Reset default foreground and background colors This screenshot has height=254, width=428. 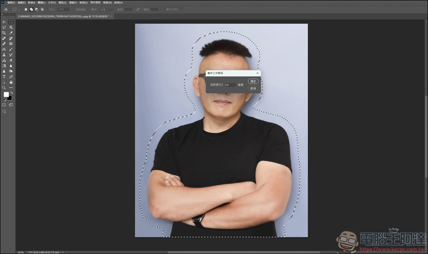(4, 100)
